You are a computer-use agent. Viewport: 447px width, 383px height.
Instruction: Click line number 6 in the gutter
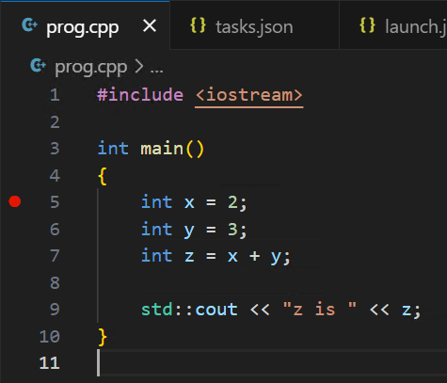click(x=55, y=229)
